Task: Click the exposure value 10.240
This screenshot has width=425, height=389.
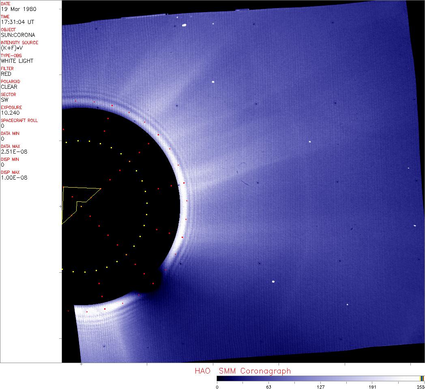Action: (10, 113)
